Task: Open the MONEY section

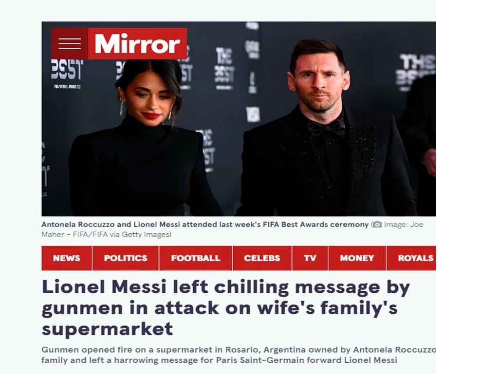Action: click(x=357, y=258)
